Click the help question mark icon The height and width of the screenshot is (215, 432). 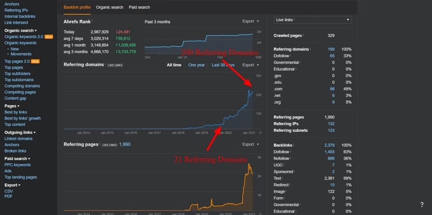point(422,205)
